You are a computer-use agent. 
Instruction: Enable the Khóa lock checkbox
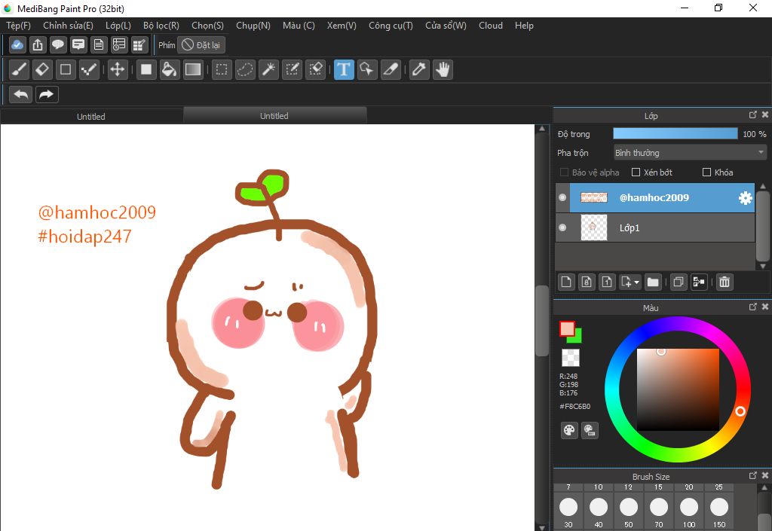click(706, 172)
